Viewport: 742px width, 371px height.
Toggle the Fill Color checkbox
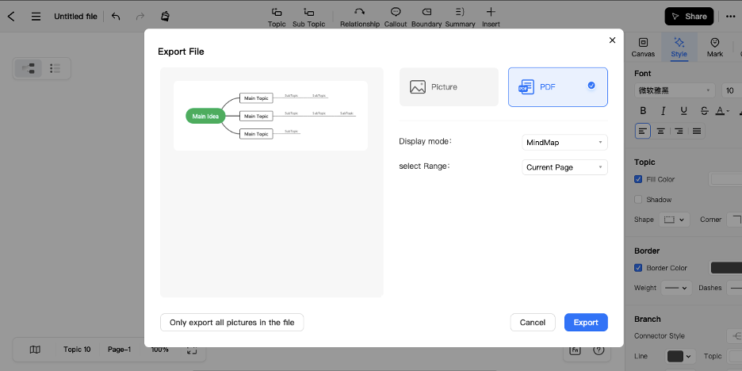pyautogui.click(x=638, y=179)
